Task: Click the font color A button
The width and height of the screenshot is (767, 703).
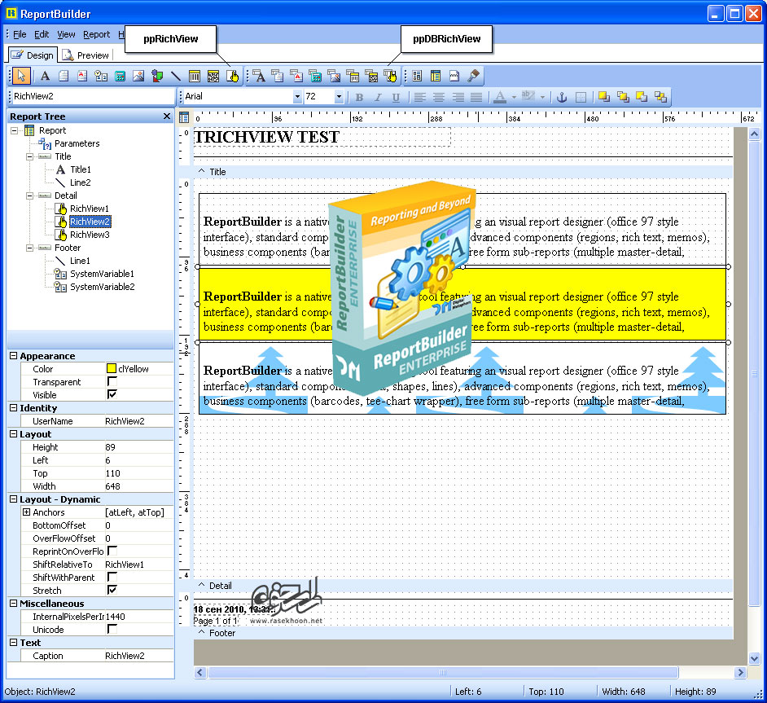Action: tap(499, 97)
